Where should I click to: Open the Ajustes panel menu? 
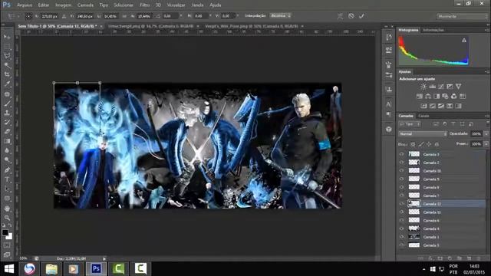click(x=486, y=71)
